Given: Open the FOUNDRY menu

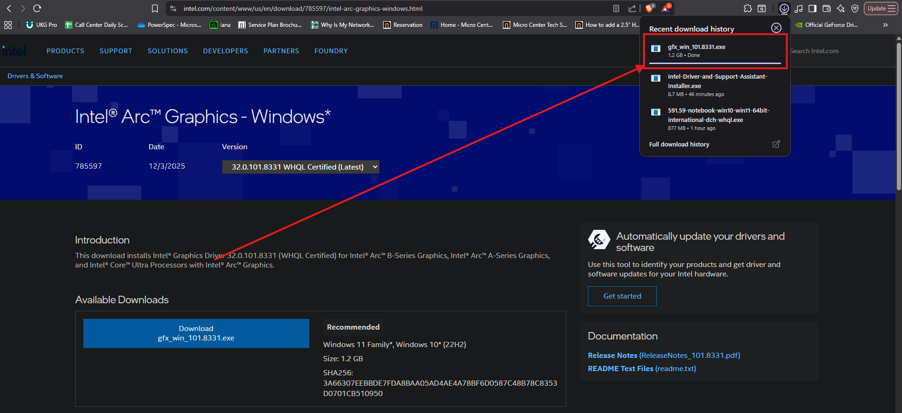Looking at the screenshot, I should [331, 51].
